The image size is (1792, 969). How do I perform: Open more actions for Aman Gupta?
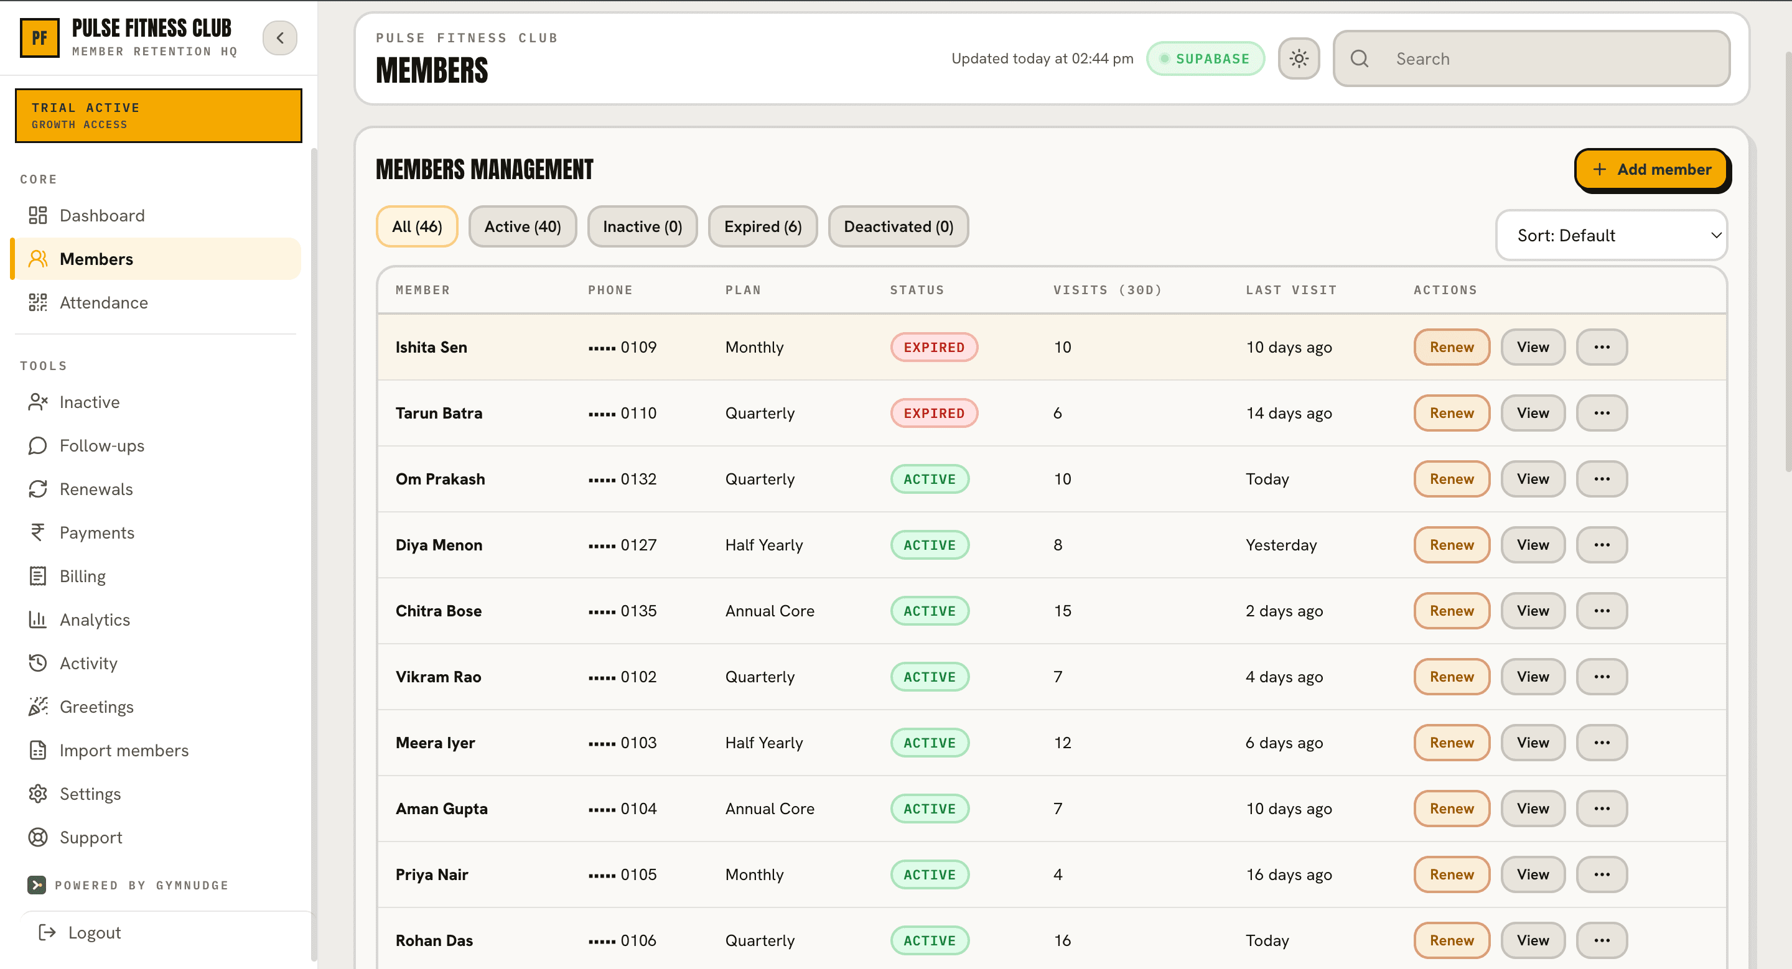click(x=1602, y=809)
